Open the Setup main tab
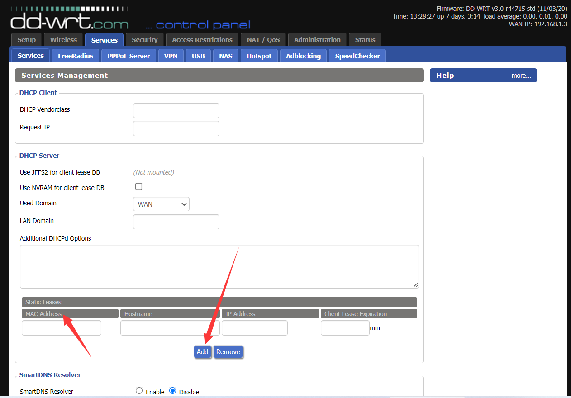This screenshot has height=398, width=571. pyautogui.click(x=26, y=40)
